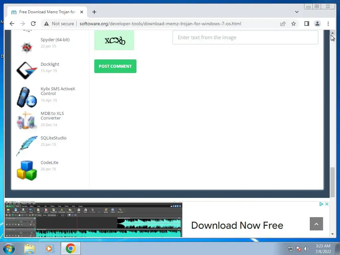
Task: Select the Free Download Memz Trojan tab
Action: (47, 12)
